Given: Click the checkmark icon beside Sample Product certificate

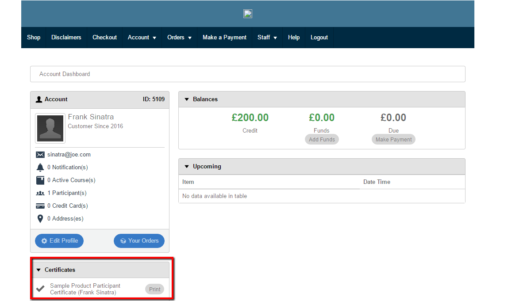Looking at the screenshot, I should pos(40,288).
